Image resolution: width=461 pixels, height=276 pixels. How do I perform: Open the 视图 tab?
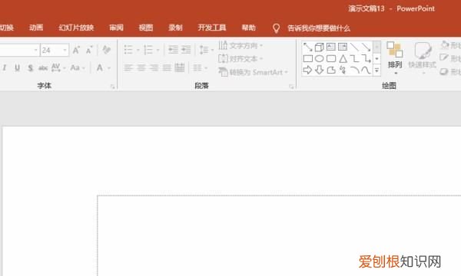146,28
